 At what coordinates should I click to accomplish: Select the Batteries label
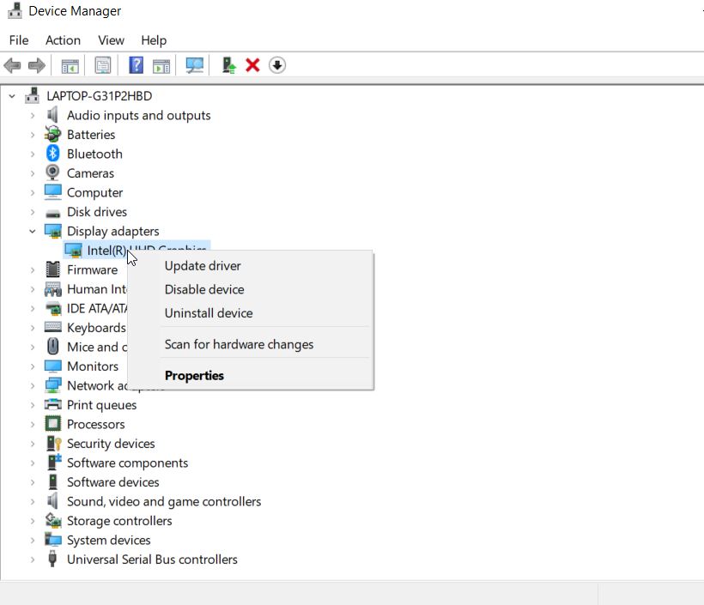tap(91, 135)
